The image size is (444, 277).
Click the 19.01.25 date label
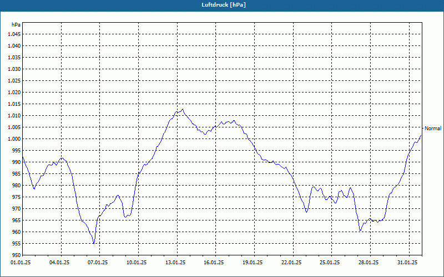(x=253, y=263)
